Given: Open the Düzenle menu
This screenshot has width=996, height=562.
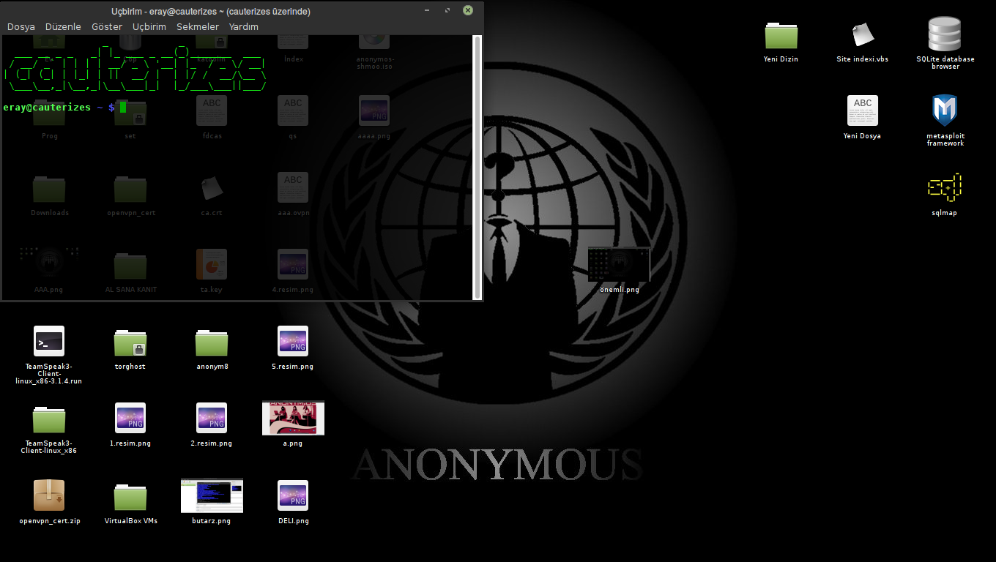Looking at the screenshot, I should click(x=63, y=27).
